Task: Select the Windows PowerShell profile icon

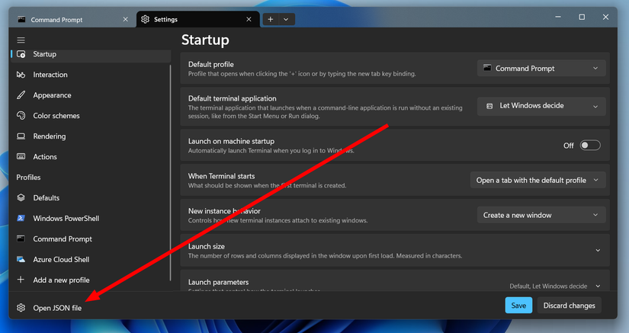Action: click(x=21, y=219)
